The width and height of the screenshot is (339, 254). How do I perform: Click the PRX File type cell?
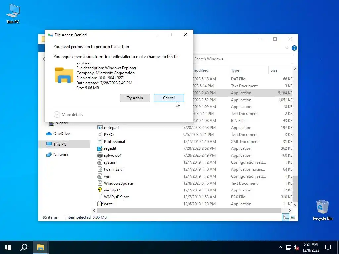click(238, 197)
